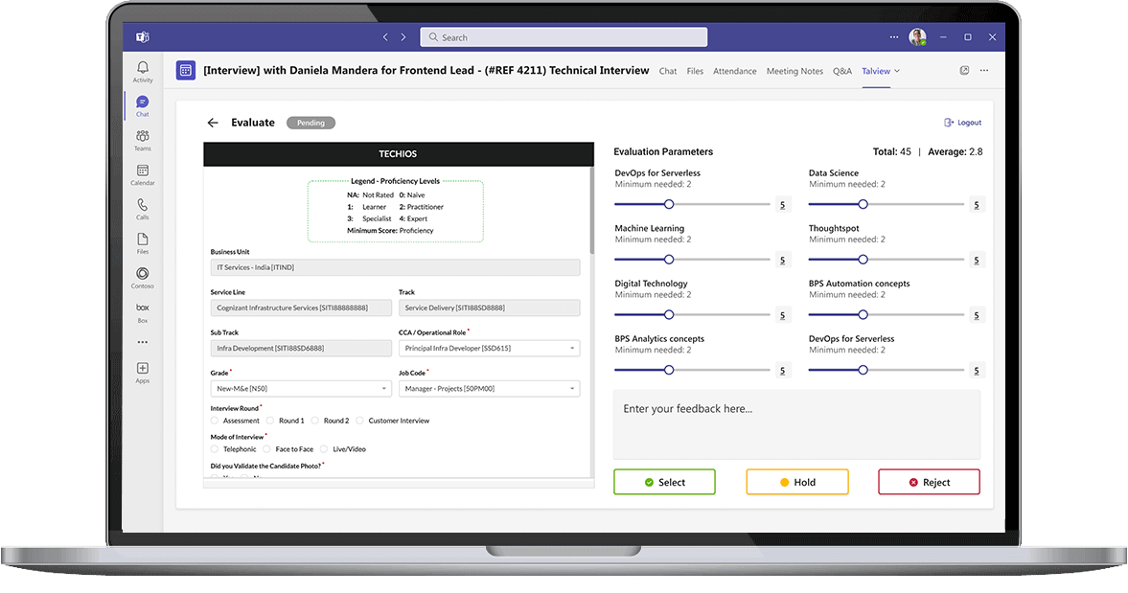
Task: Open Calls in the sidebar
Action: pyautogui.click(x=143, y=209)
